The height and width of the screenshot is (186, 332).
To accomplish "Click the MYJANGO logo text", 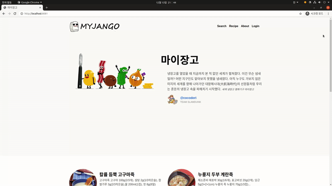I will pos(100,26).
